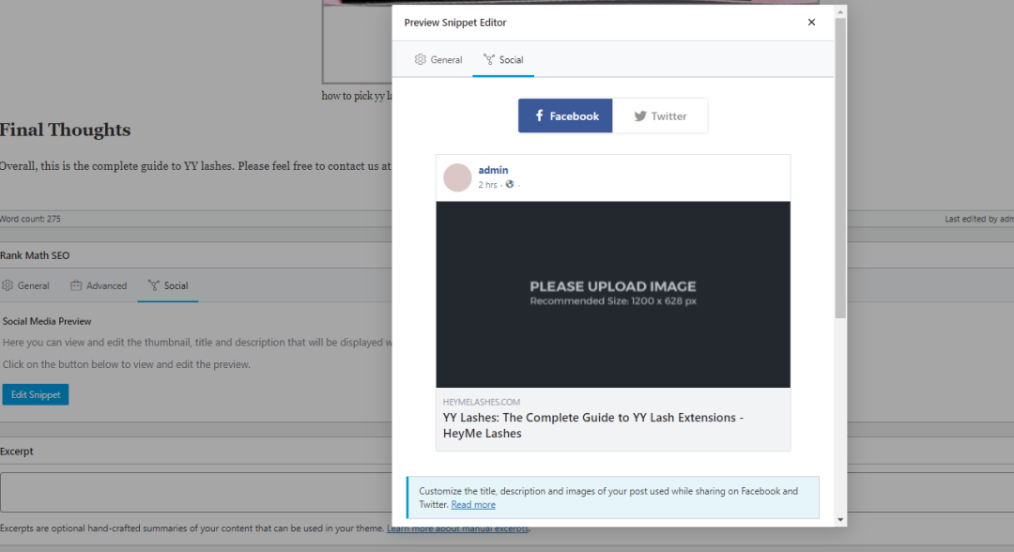This screenshot has width=1014, height=552.
Task: Click the modal scrollbar up arrow
Action: point(840,11)
